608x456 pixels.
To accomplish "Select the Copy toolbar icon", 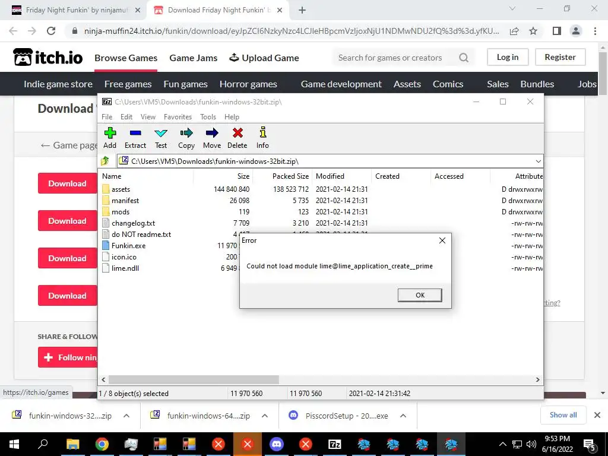I will pos(186,138).
